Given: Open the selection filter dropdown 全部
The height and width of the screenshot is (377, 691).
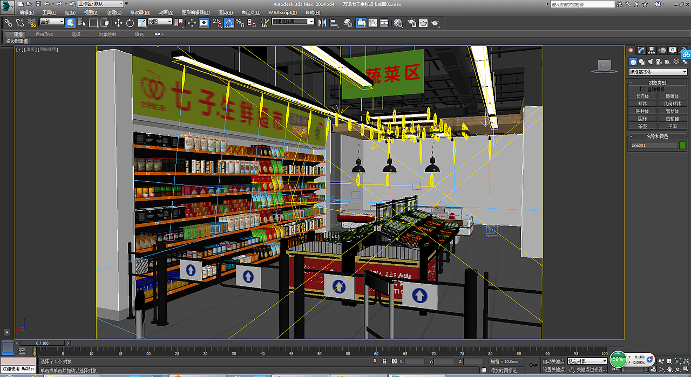Looking at the screenshot, I should click(x=52, y=22).
